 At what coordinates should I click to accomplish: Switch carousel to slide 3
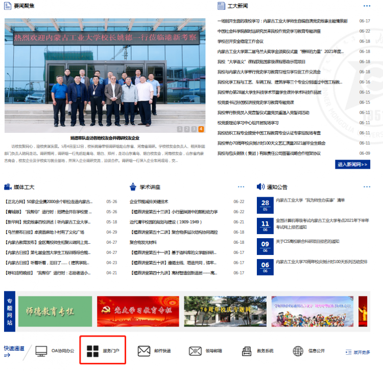pos(194,129)
